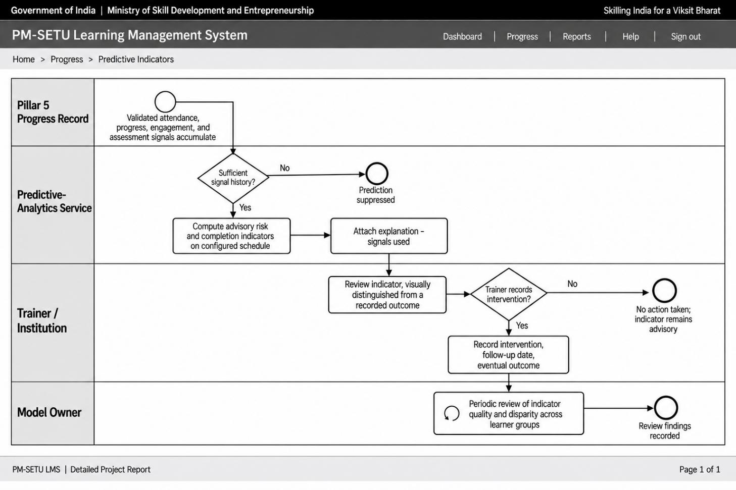Click the loop icon in Periodic review task
736x490 pixels.
pyautogui.click(x=451, y=413)
